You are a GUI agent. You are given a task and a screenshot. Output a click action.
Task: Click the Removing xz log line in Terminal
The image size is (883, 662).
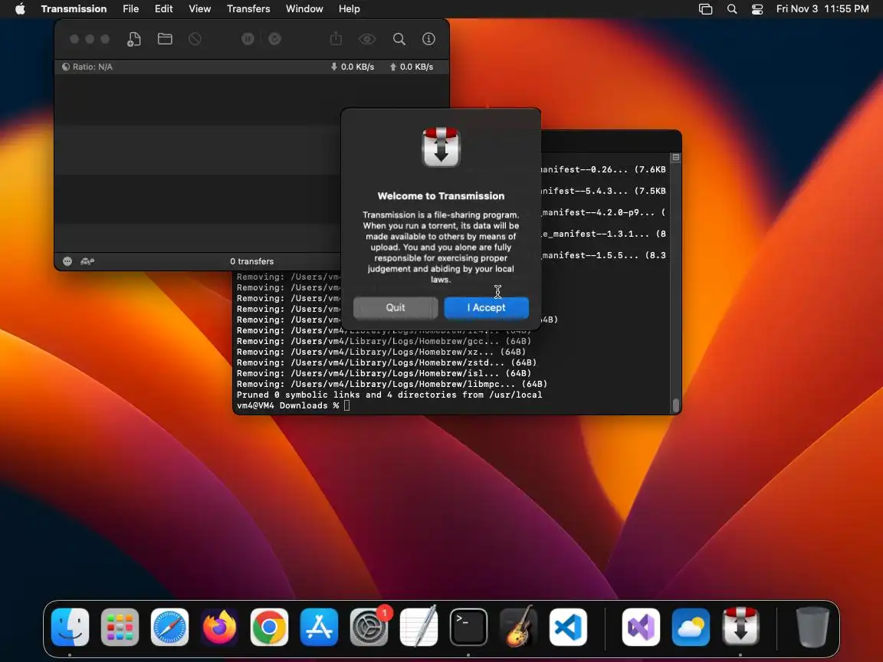coord(381,352)
